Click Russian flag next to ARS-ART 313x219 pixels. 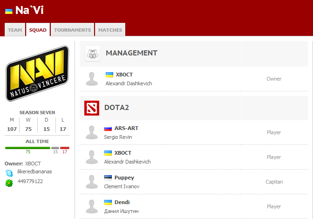pos(108,128)
